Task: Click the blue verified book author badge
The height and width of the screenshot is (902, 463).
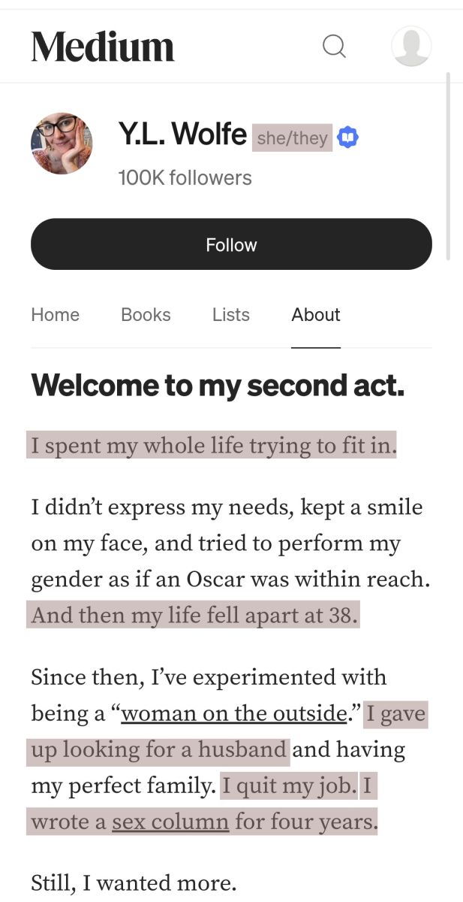Action: pos(348,138)
